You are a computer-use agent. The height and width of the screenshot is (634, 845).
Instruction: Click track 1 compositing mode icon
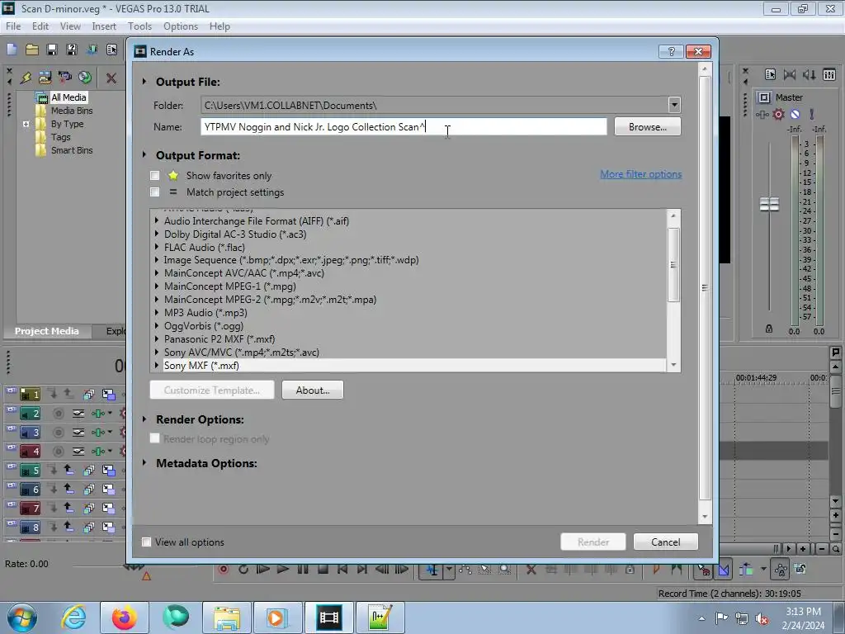[108, 394]
